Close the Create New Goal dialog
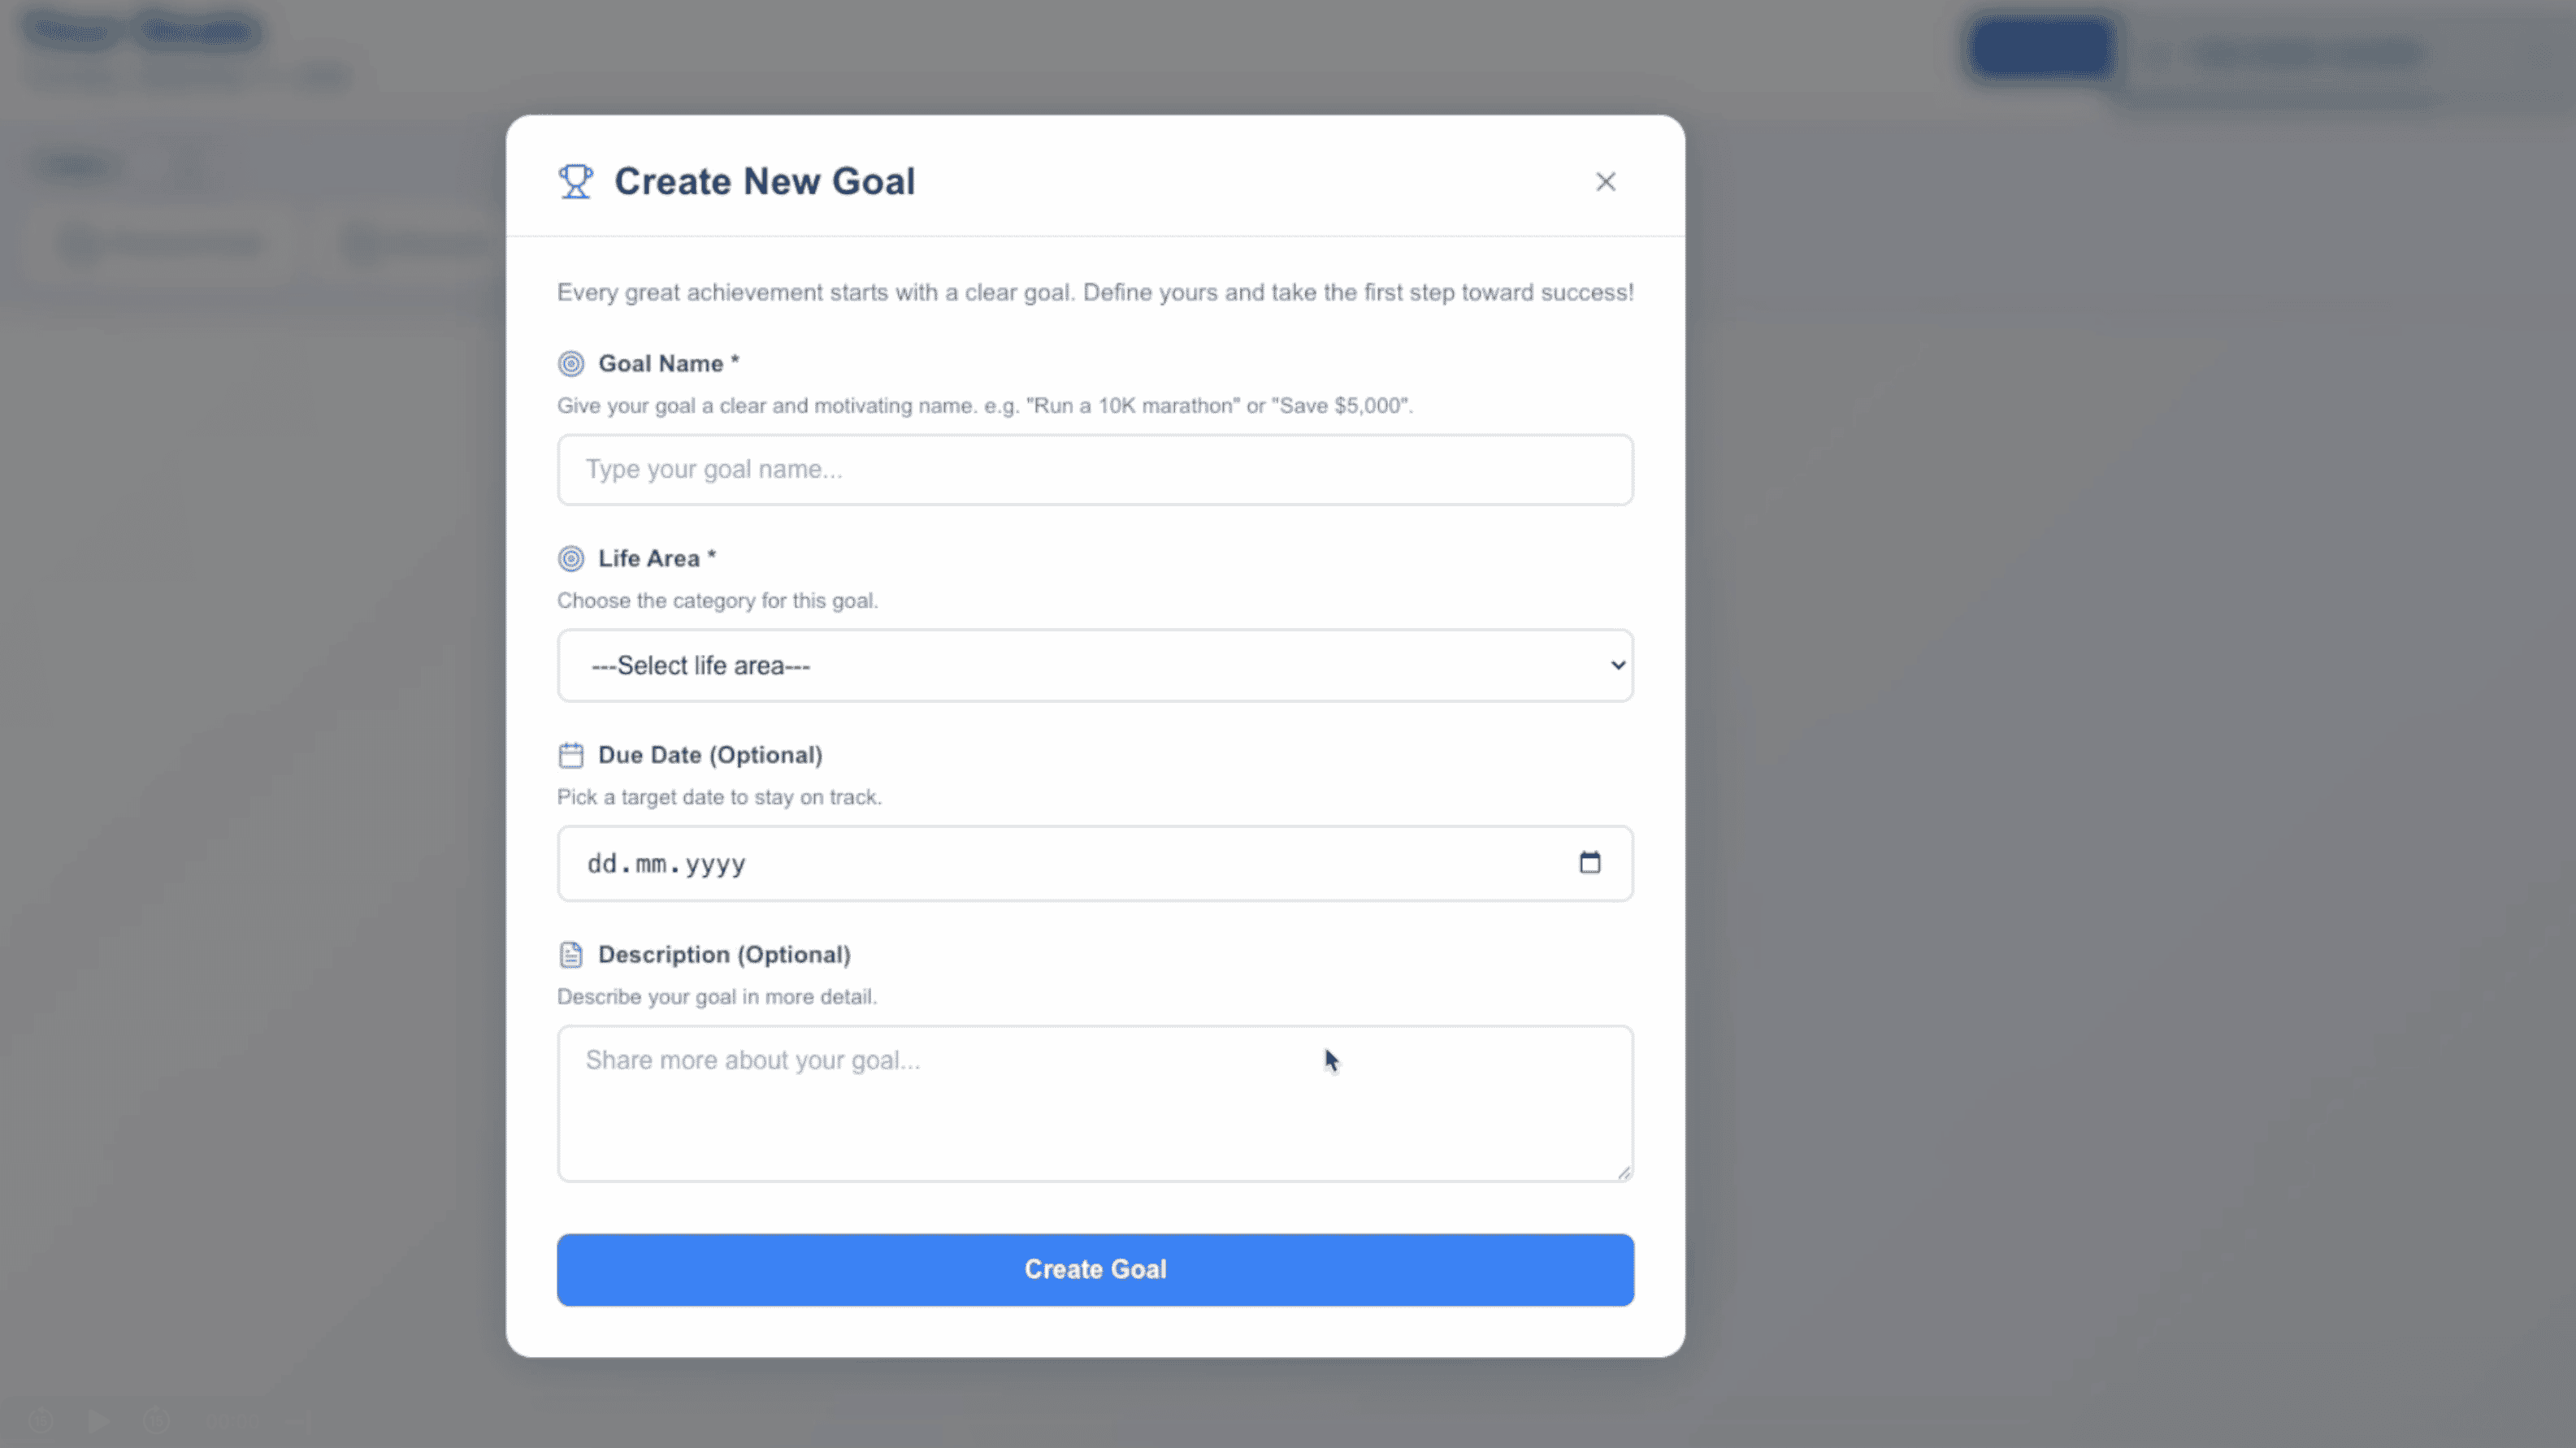Screen dimensions: 2576x1448 [x=1605, y=181]
